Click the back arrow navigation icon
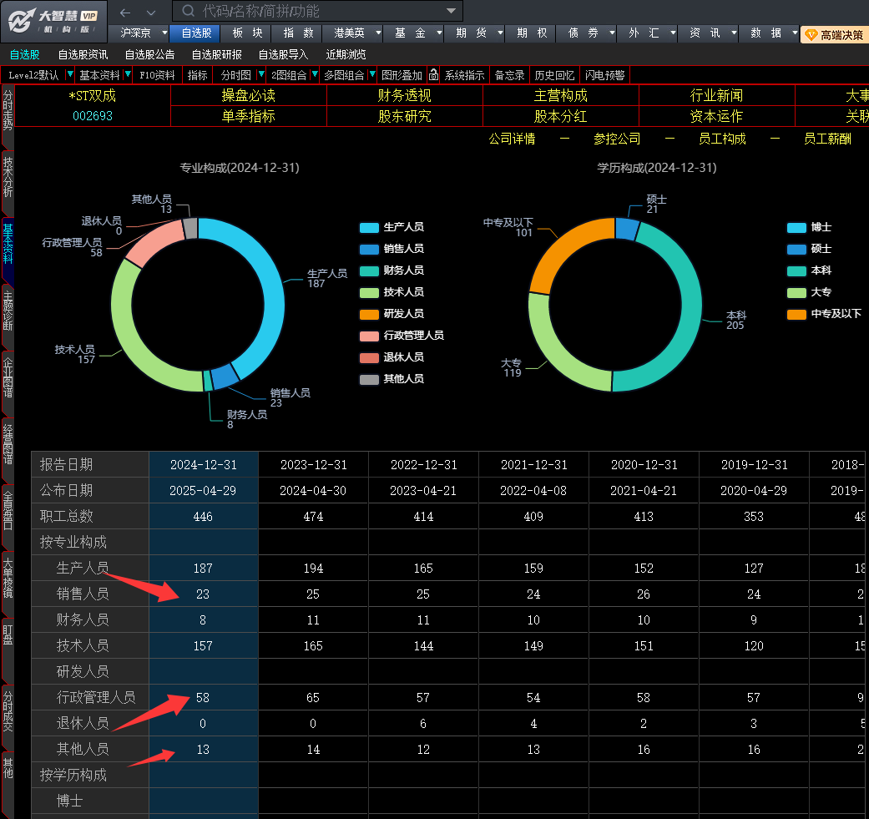Screen dimensions: 869x819 [x=125, y=13]
